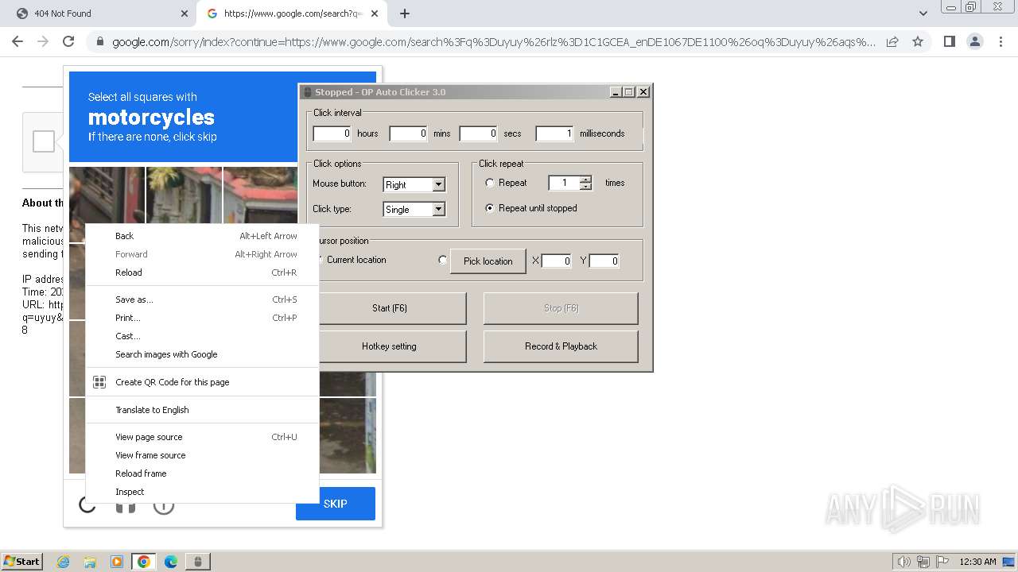Click the secs interval field

pyautogui.click(x=478, y=133)
